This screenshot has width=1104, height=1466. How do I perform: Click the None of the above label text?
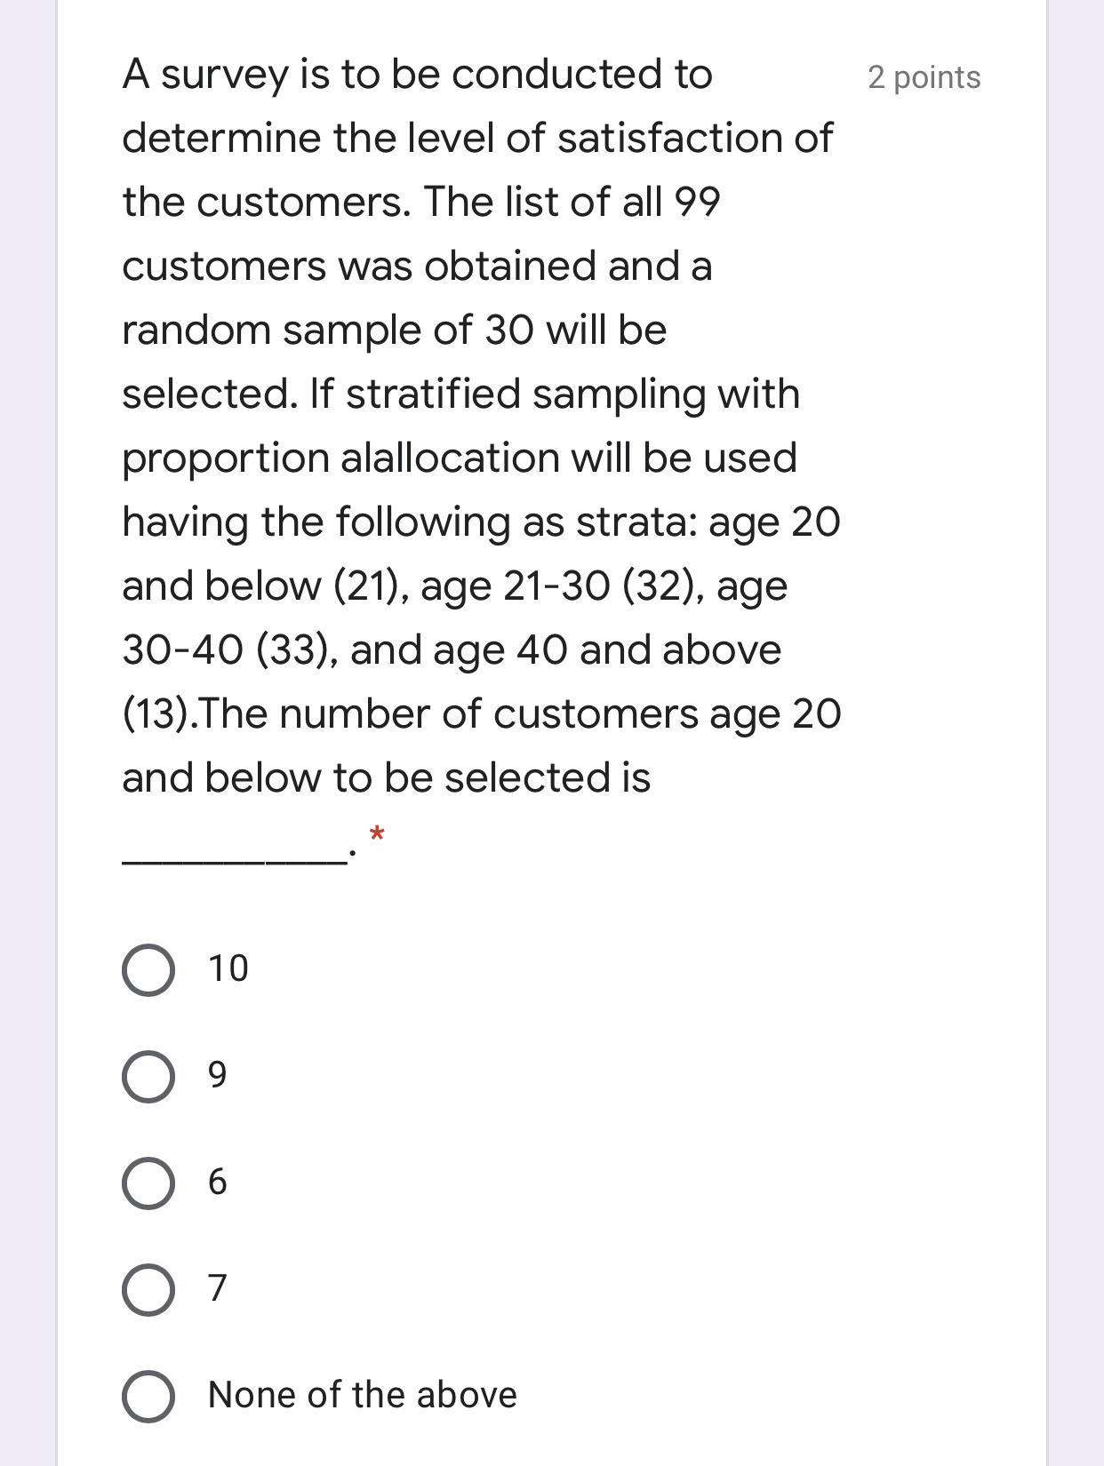tap(360, 1393)
